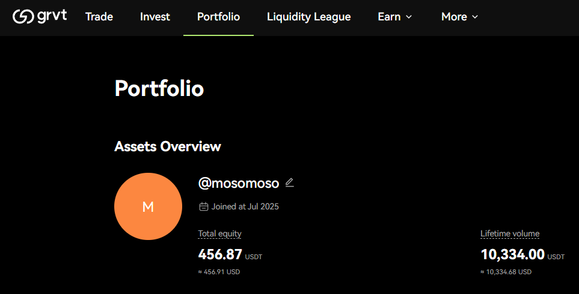Go to the Trade tab

pos(99,17)
